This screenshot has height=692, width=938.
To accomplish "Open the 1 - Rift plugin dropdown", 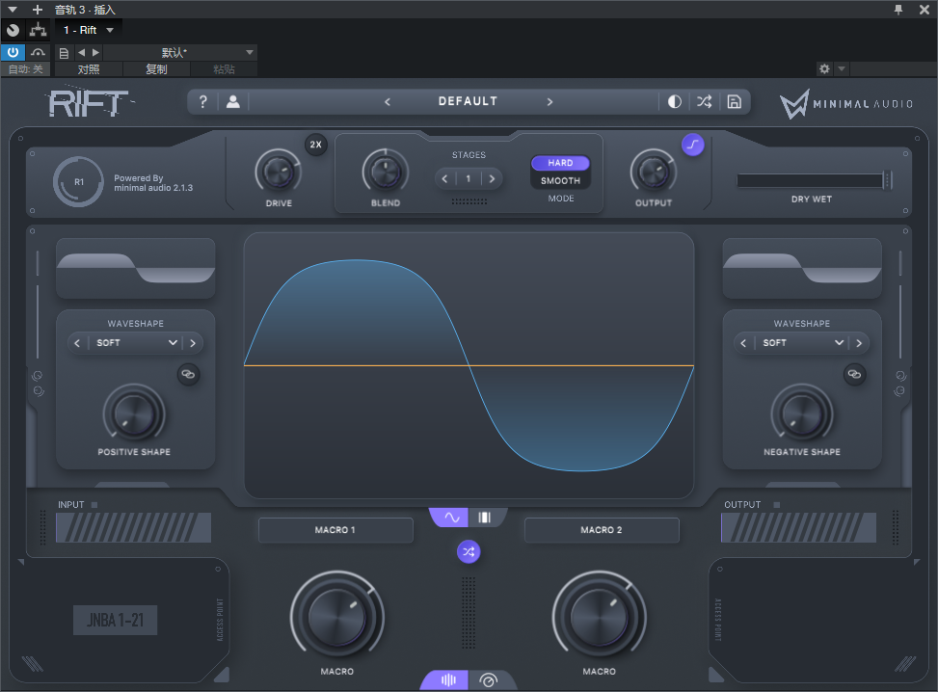I will (89, 30).
